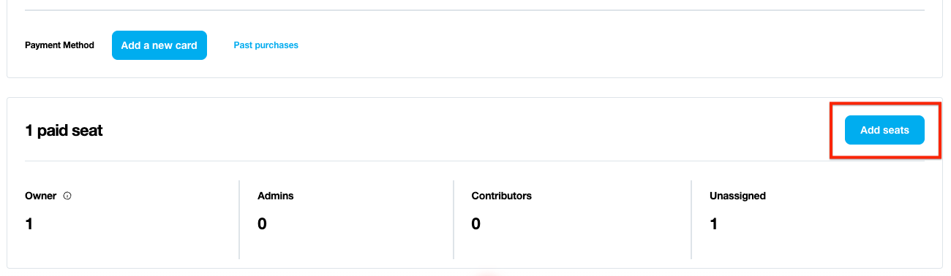Select the Unassigned label
Viewport: 951px width, 276px height.
[737, 196]
